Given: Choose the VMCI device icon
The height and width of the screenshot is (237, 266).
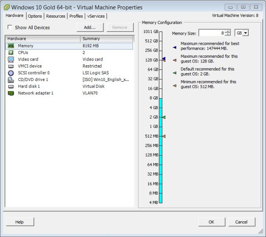Looking at the screenshot, I should 11,66.
